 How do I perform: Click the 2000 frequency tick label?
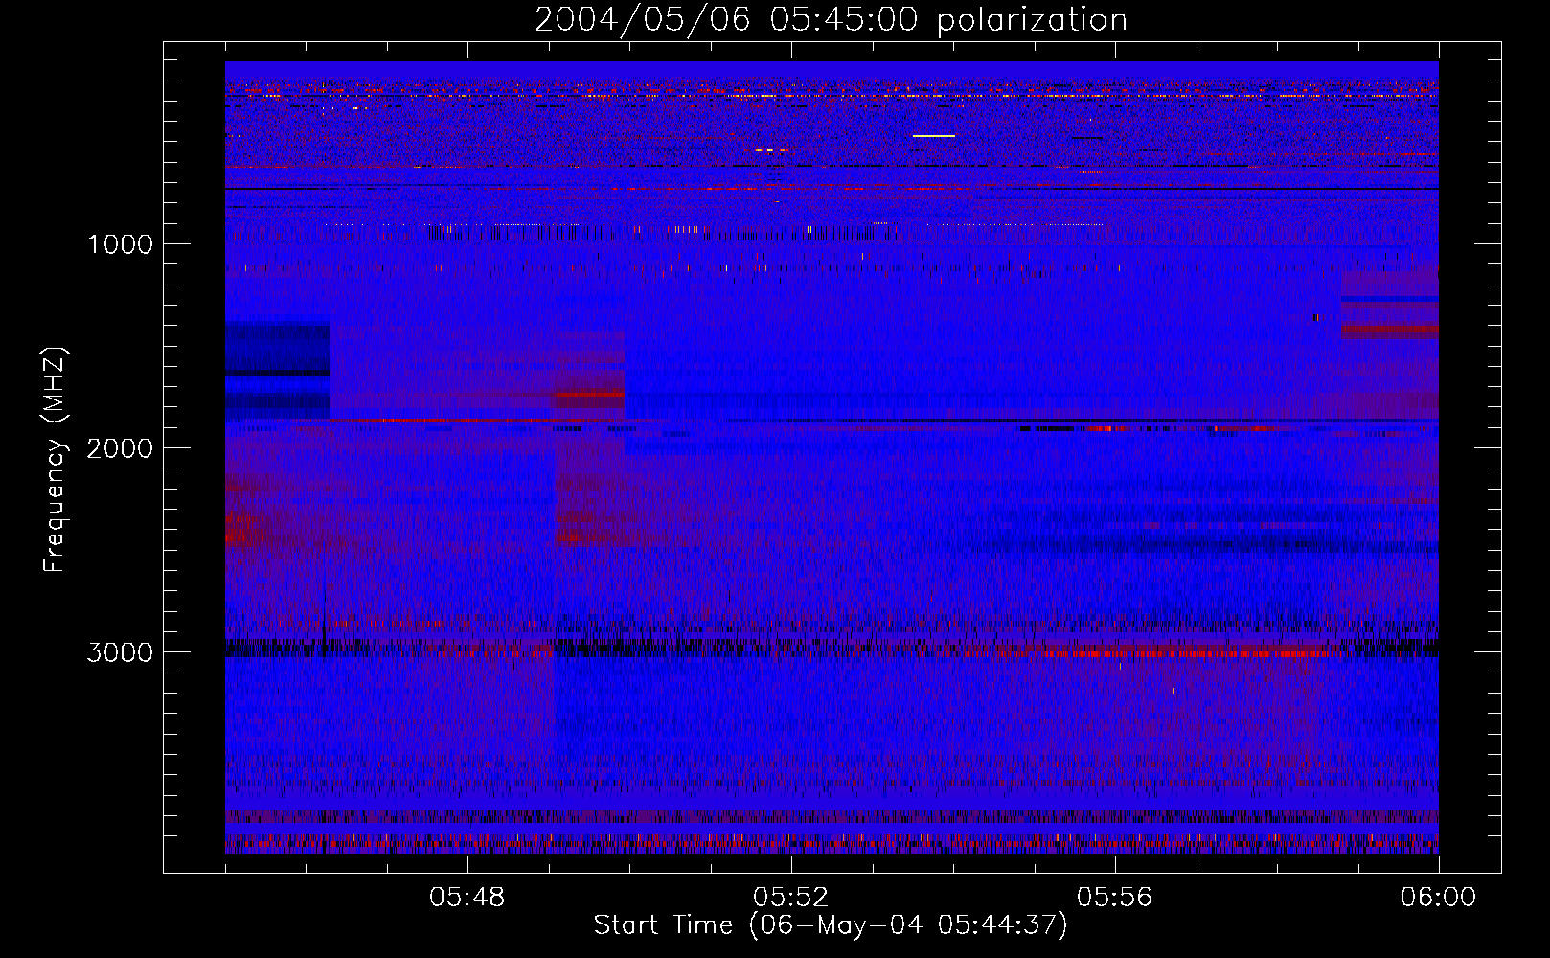click(120, 448)
